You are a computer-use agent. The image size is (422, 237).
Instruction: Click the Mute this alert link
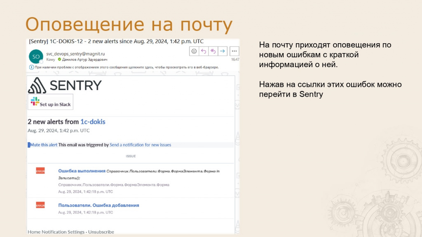(44, 145)
